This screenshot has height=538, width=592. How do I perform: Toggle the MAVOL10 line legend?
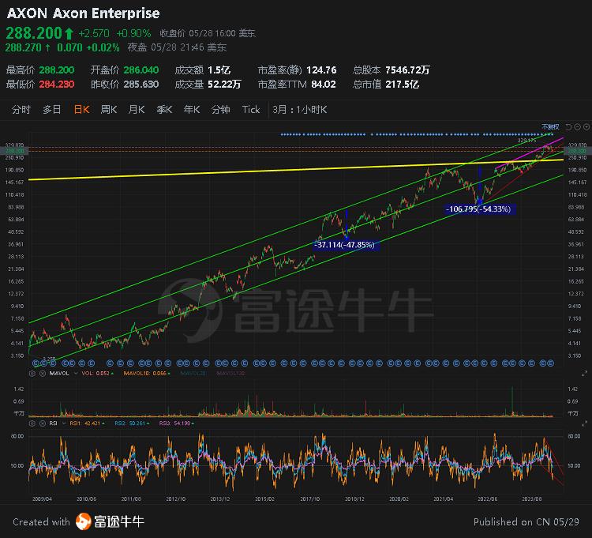147,373
